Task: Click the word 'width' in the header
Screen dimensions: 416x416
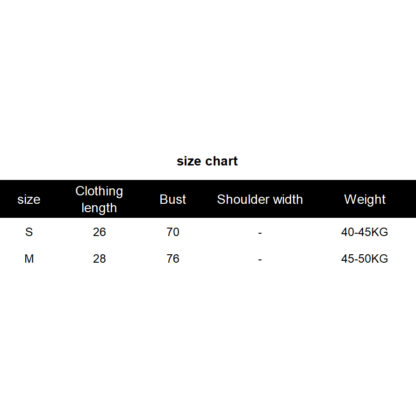Action: coord(285,200)
